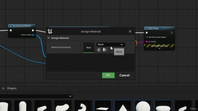Collapse the Assign Material section triangle
Viewport: 198px width, 111px height.
(49, 38)
